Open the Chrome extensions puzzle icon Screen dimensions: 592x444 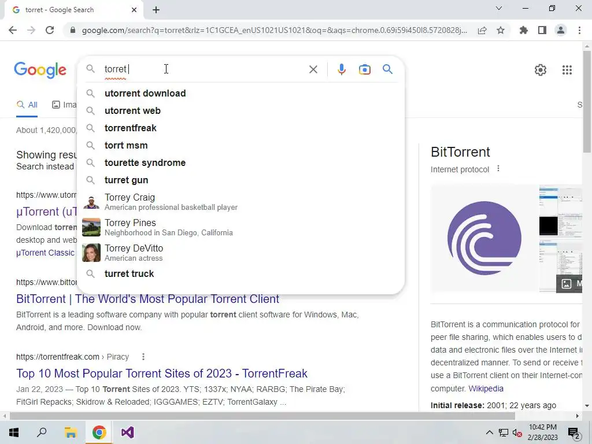click(x=524, y=30)
